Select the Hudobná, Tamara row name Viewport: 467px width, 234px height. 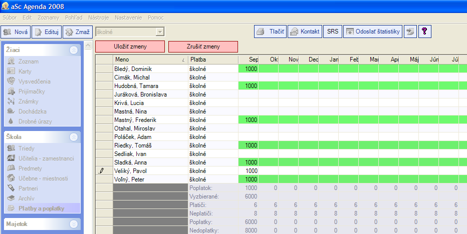coord(136,86)
